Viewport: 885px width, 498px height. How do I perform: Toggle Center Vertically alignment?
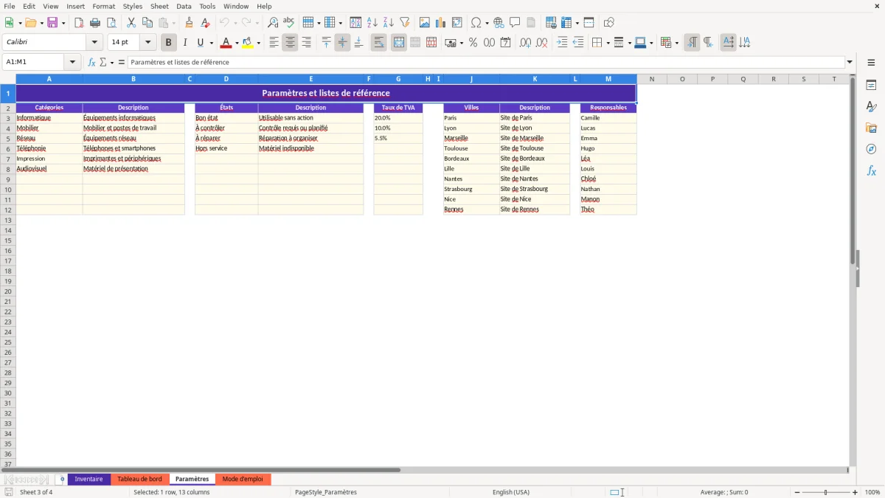click(x=342, y=43)
